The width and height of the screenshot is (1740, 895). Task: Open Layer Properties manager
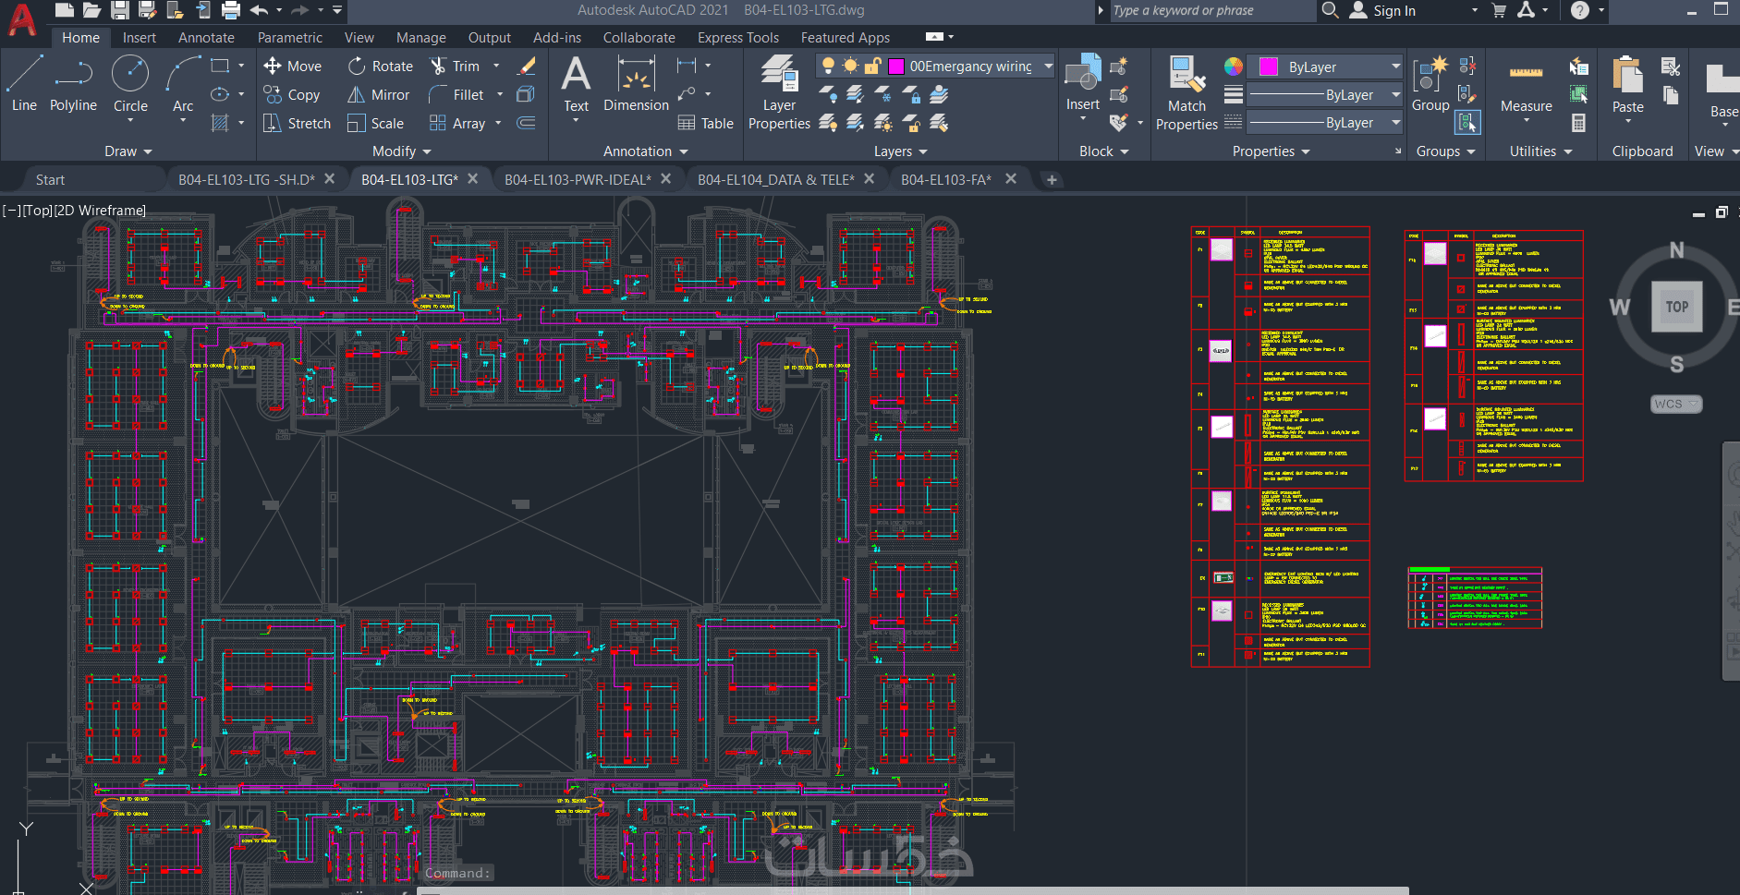(779, 91)
